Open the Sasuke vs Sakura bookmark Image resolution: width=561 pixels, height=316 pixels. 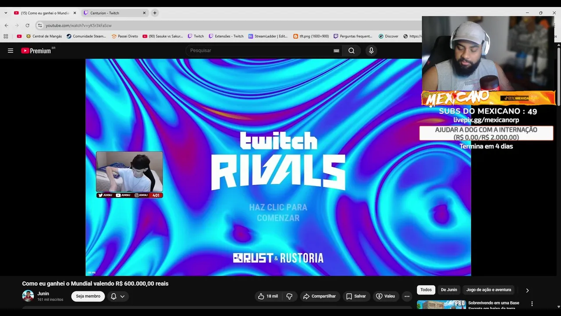pyautogui.click(x=163, y=36)
